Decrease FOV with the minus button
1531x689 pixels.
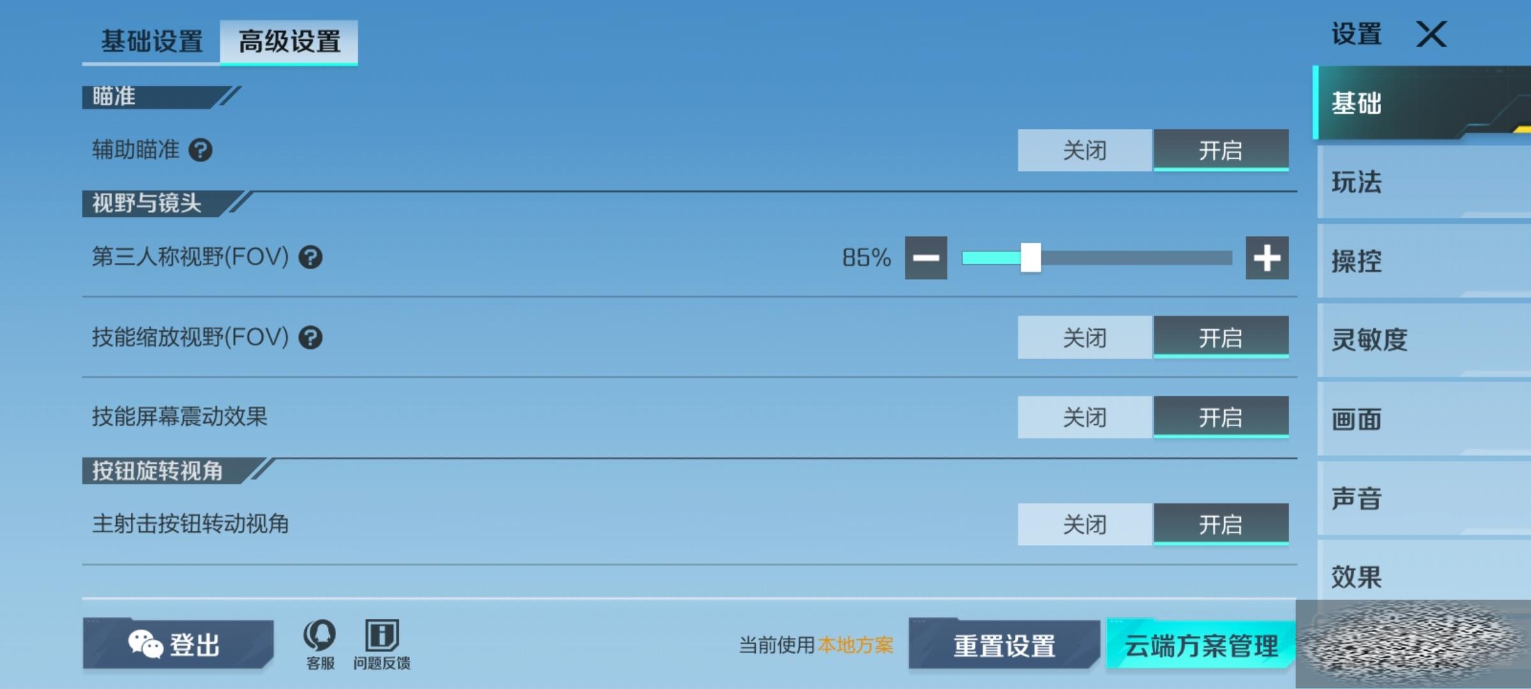[x=926, y=258]
